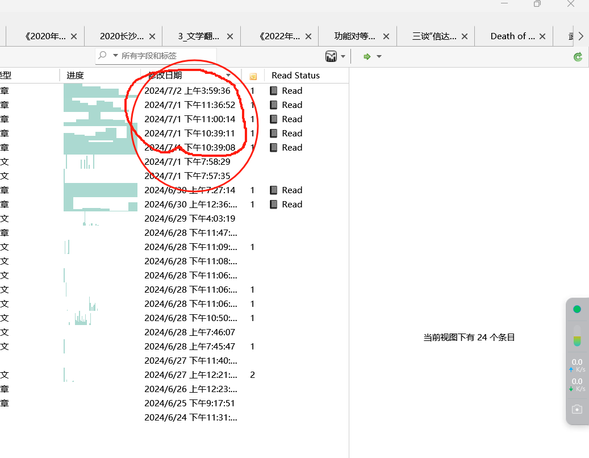Open the search magnifier icon
Screen dimensions: 589x458
(102, 56)
